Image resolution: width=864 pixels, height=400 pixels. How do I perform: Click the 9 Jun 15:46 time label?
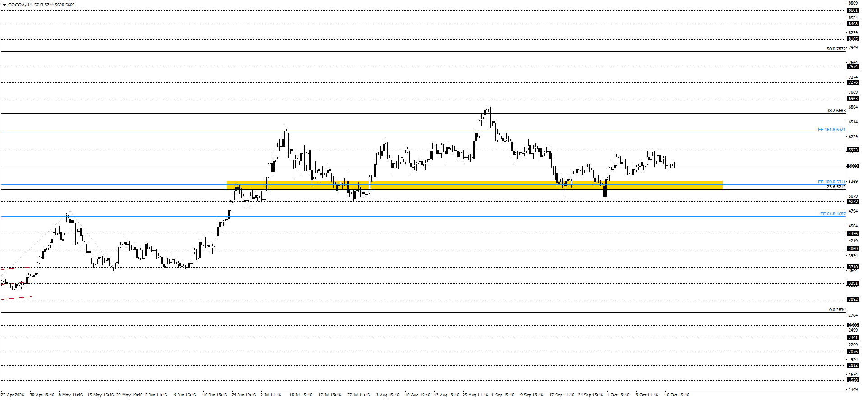point(185,395)
